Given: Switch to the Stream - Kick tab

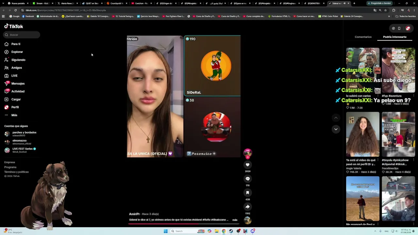Looking at the screenshot, I should [43, 3].
